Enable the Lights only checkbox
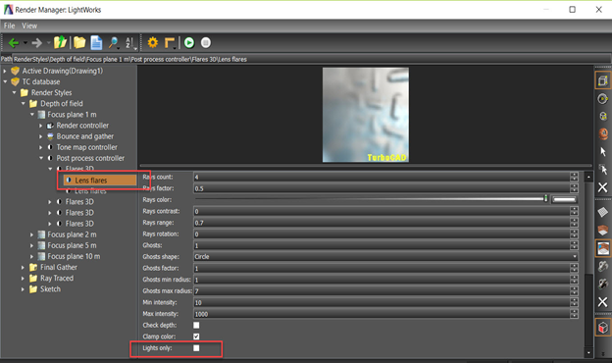 tap(196, 347)
